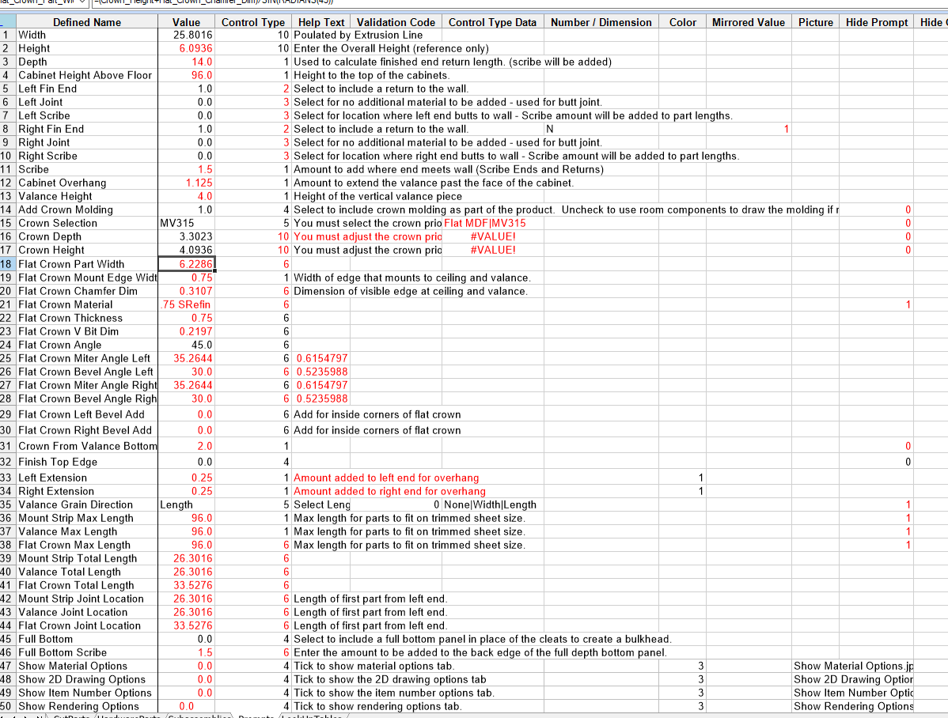Click 'Amount added to left end for overhang'
Image resolution: width=948 pixels, height=718 pixels.
click(385, 478)
